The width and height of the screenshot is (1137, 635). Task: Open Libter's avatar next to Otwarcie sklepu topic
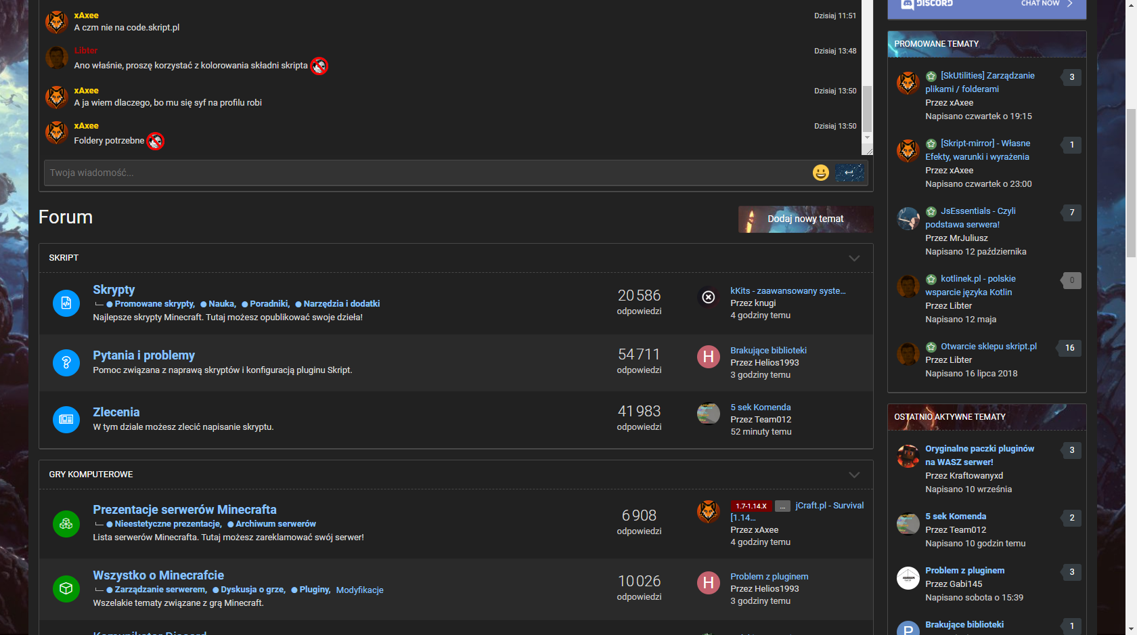[908, 353]
